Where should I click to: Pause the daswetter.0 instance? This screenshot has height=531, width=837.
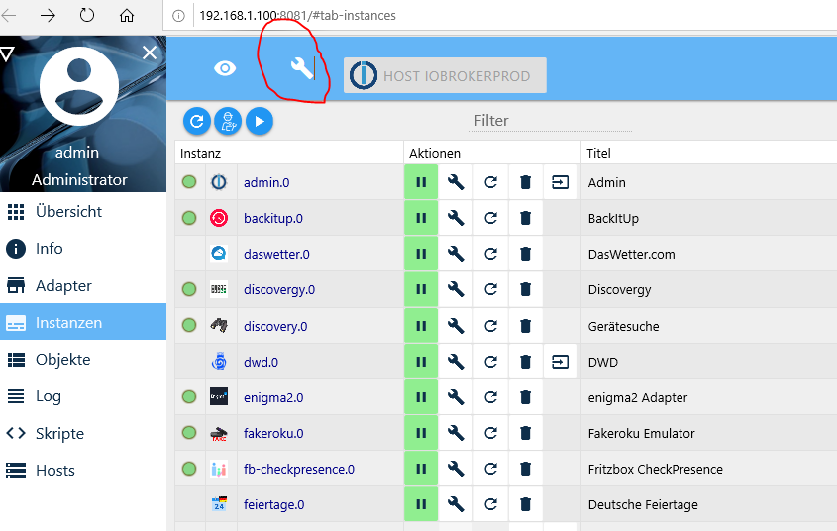(421, 254)
